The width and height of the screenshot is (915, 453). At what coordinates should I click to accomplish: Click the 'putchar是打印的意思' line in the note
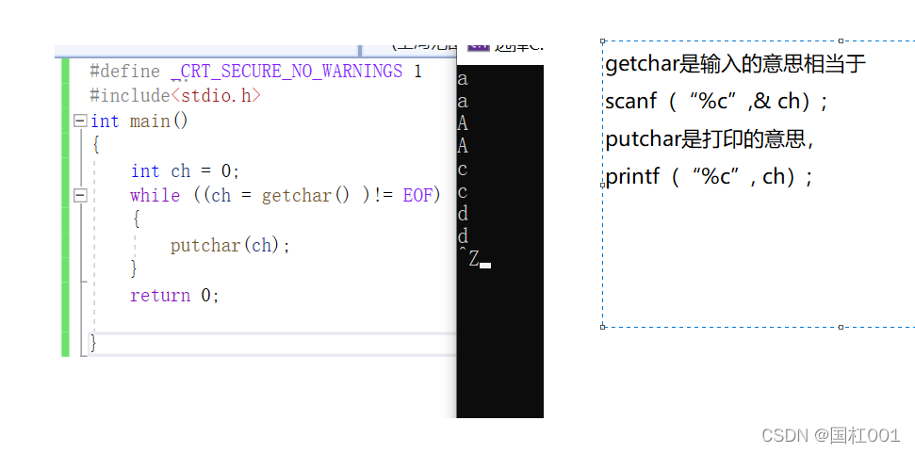click(711, 139)
